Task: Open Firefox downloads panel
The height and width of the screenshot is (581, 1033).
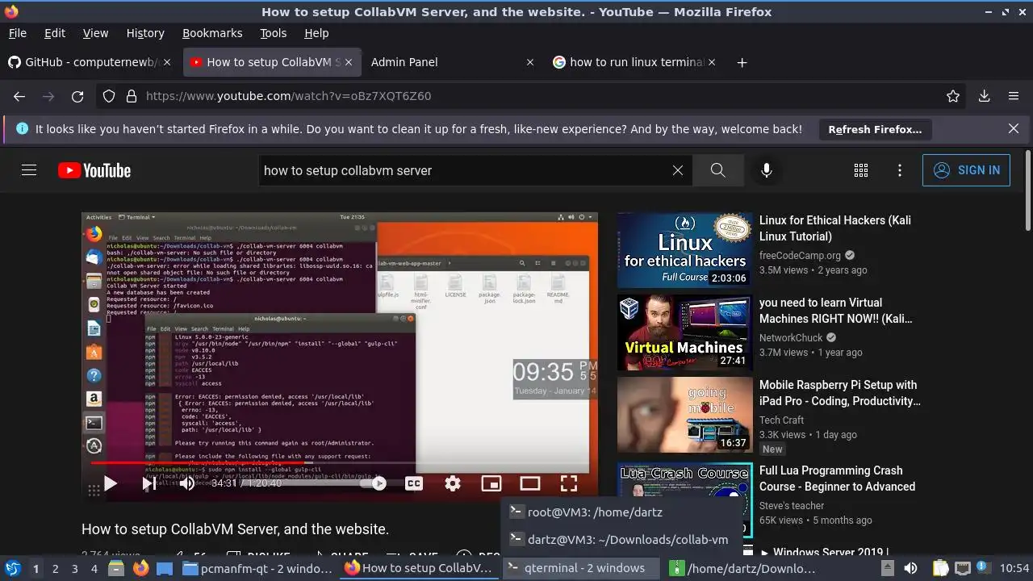Action: 985,96
